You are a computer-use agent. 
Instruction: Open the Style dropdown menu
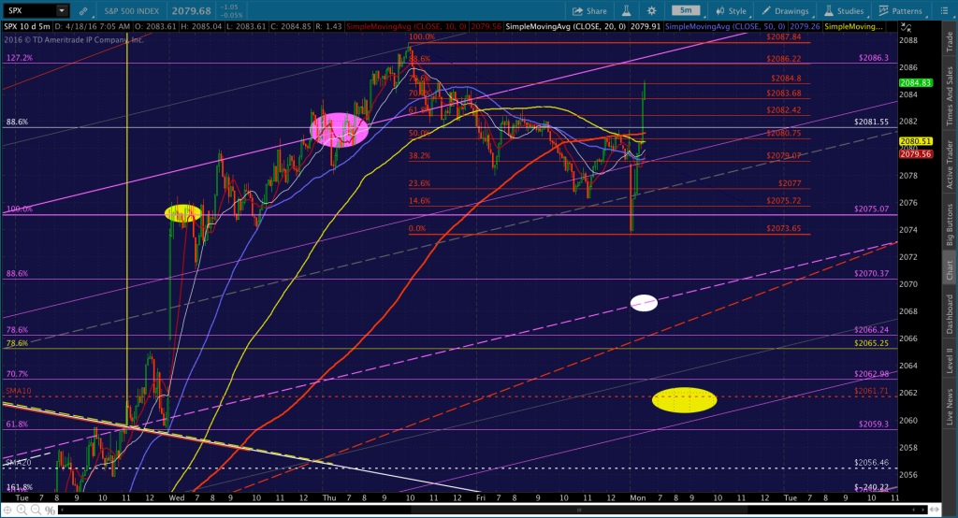(732, 11)
